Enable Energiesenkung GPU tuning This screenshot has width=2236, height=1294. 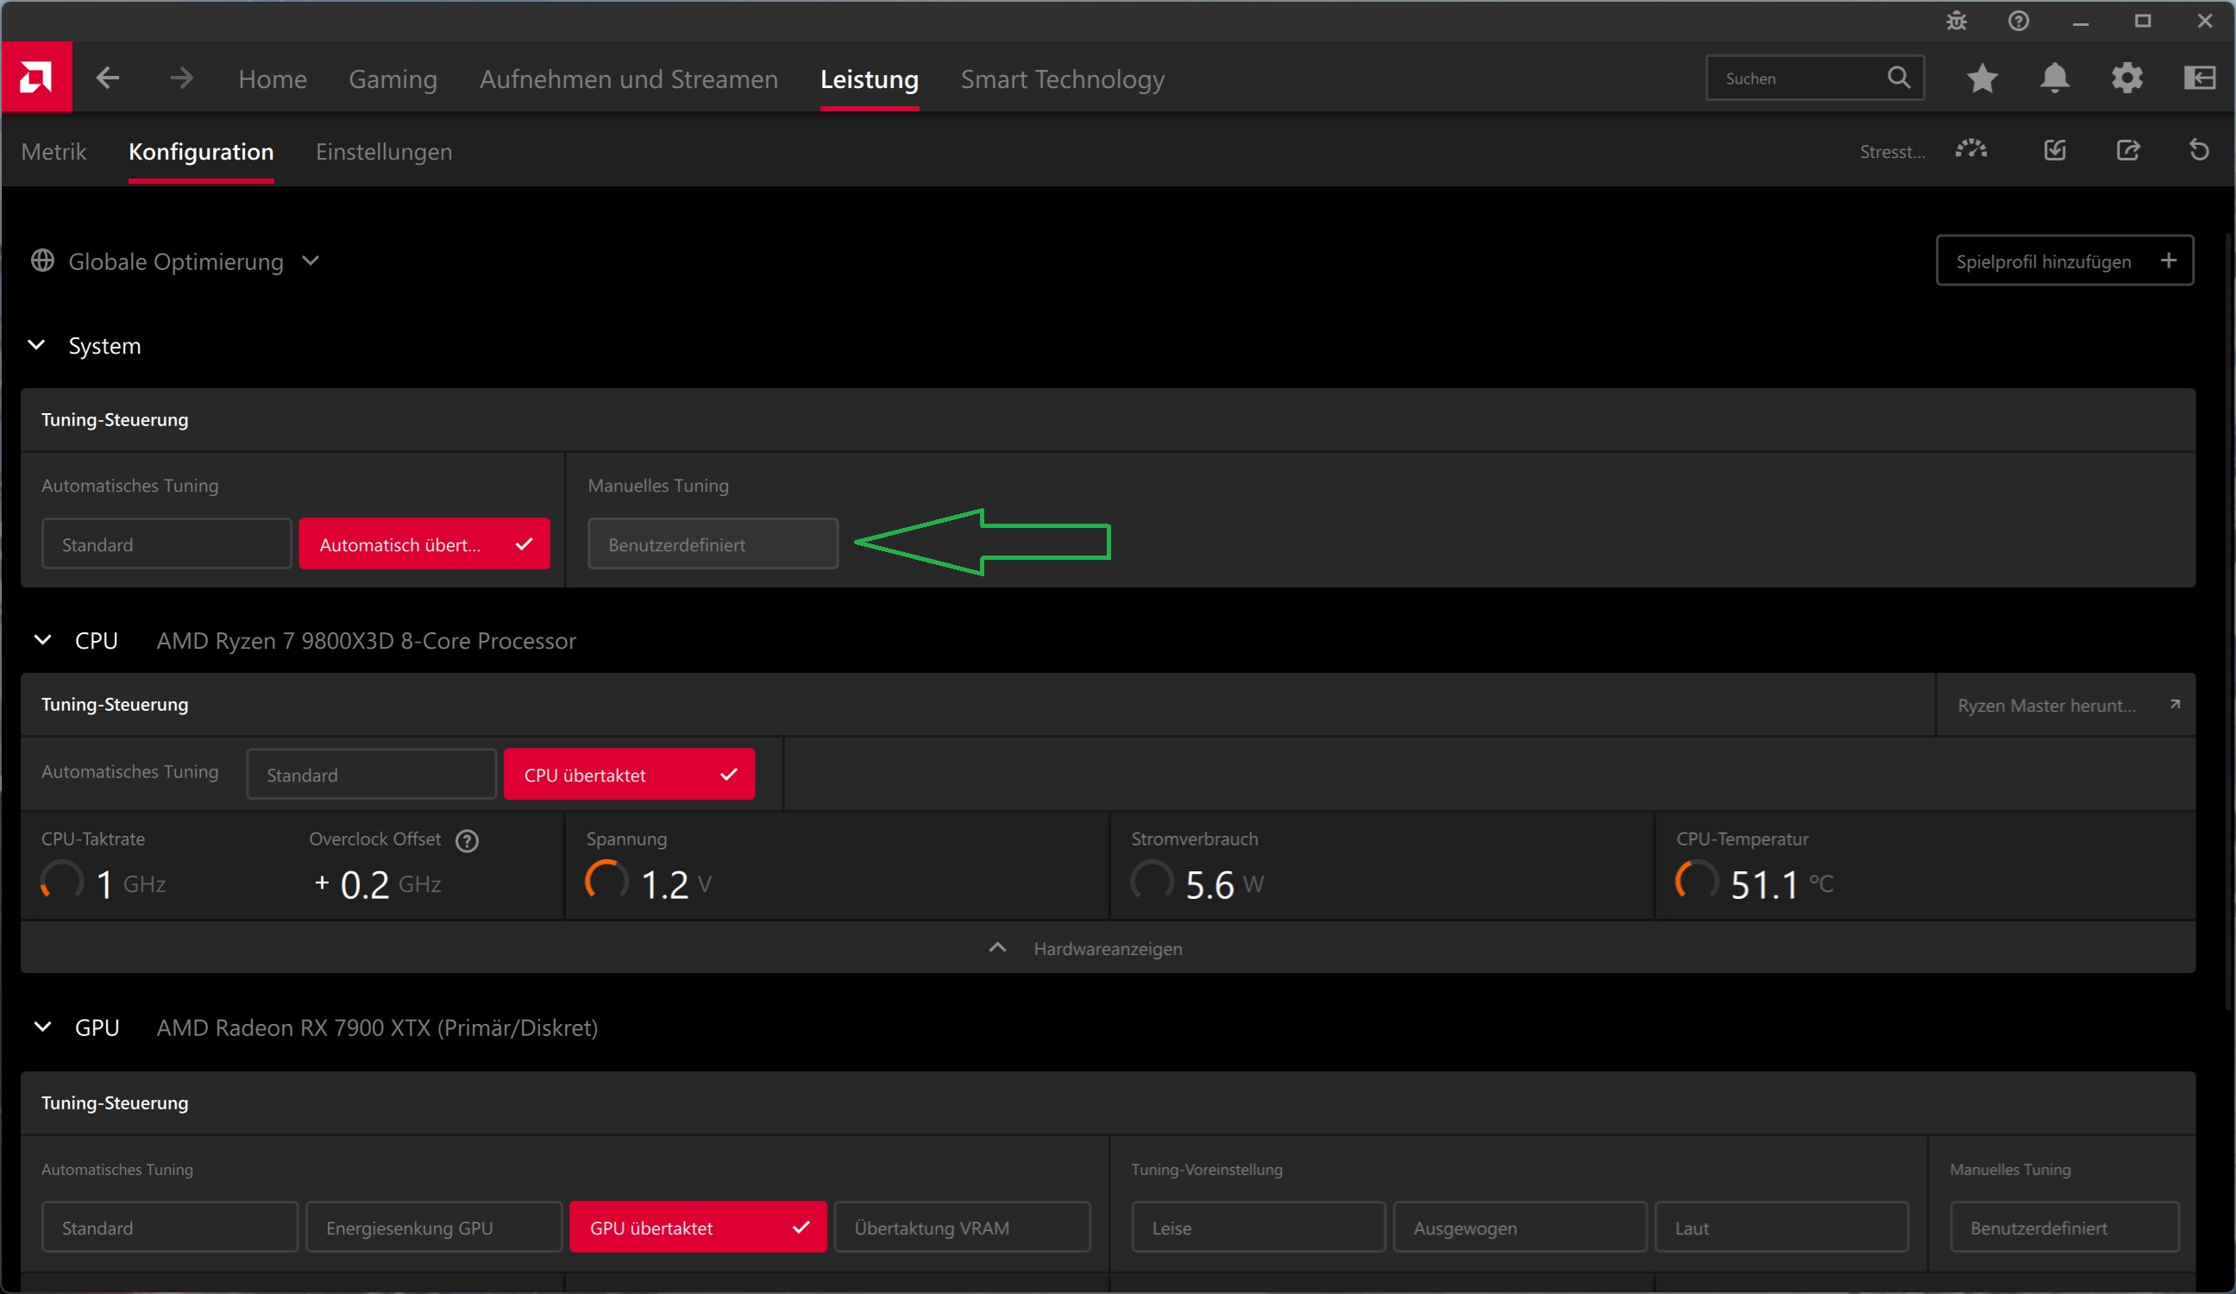(x=433, y=1228)
